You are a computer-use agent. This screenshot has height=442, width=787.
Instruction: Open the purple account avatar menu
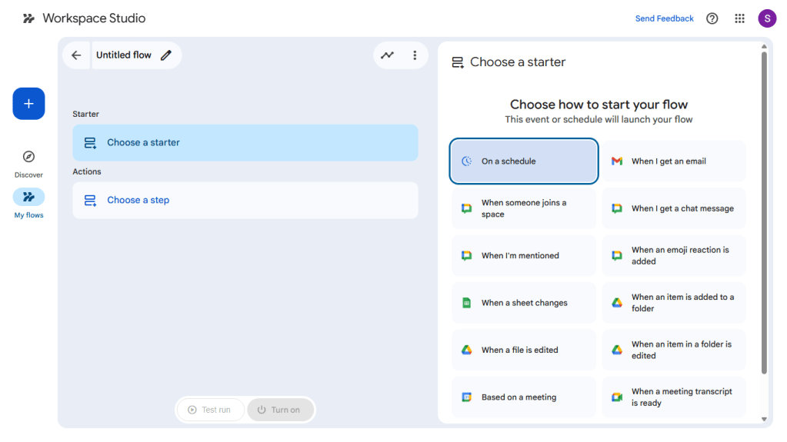coord(767,18)
